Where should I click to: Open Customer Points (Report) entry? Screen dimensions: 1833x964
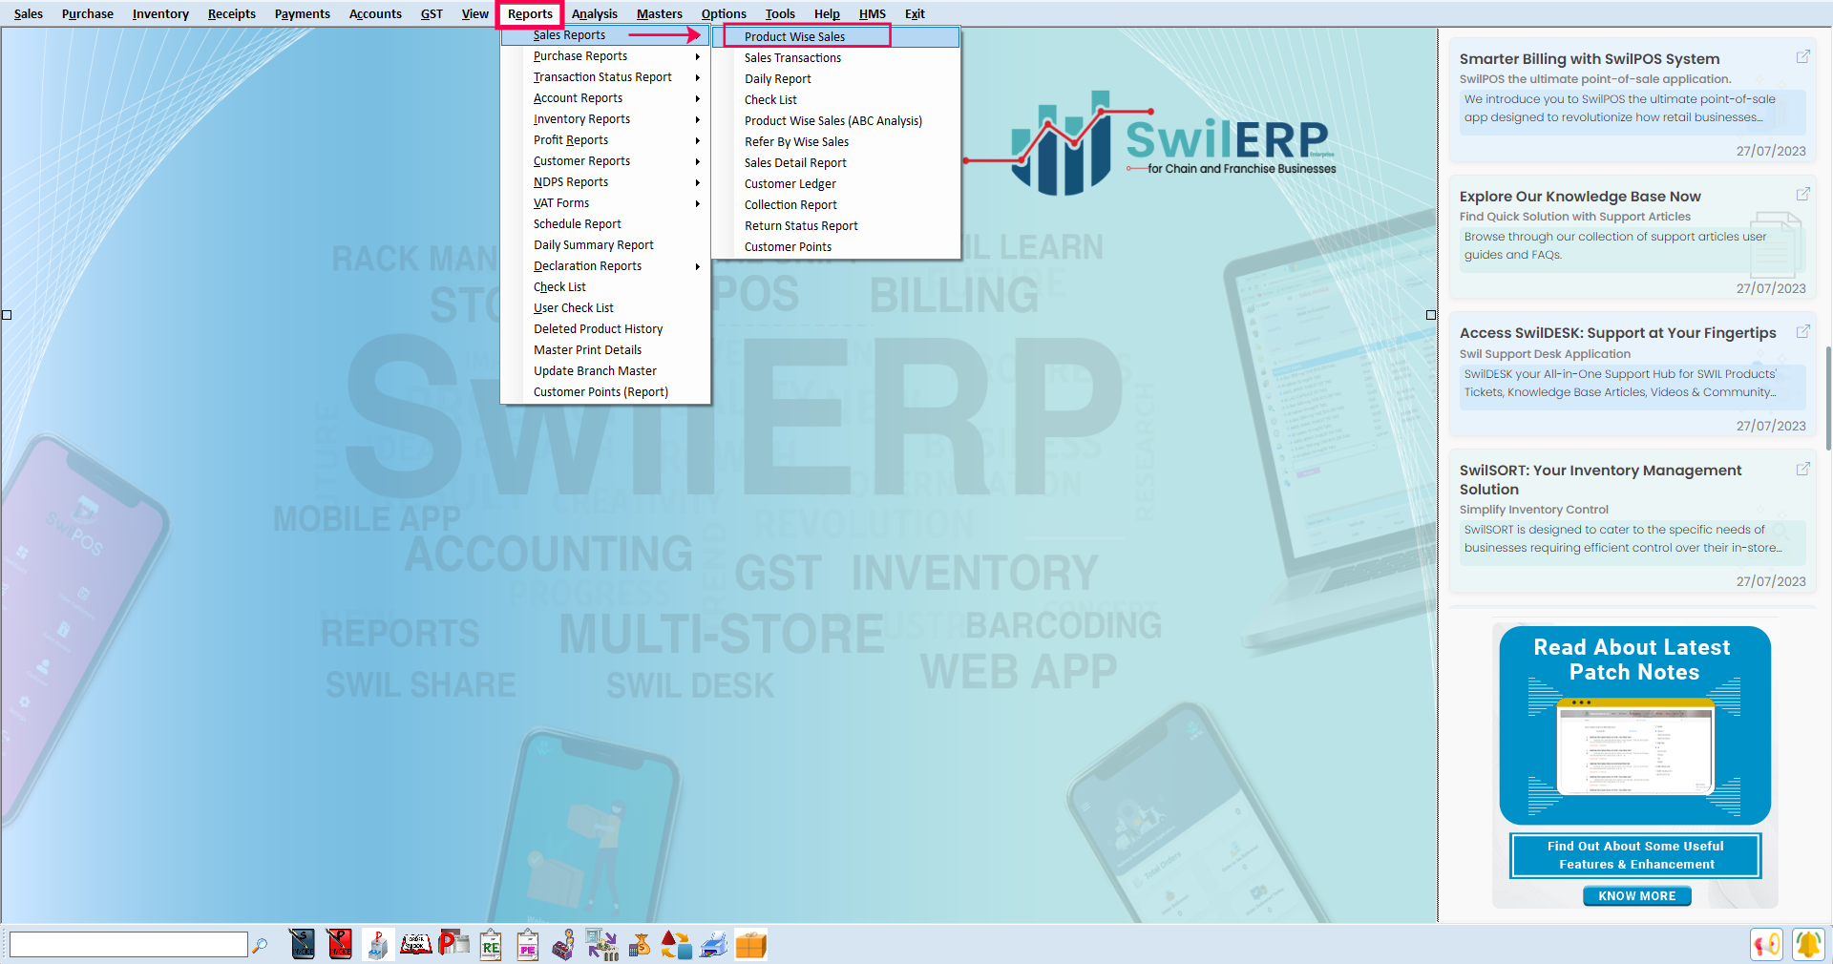tap(605, 392)
